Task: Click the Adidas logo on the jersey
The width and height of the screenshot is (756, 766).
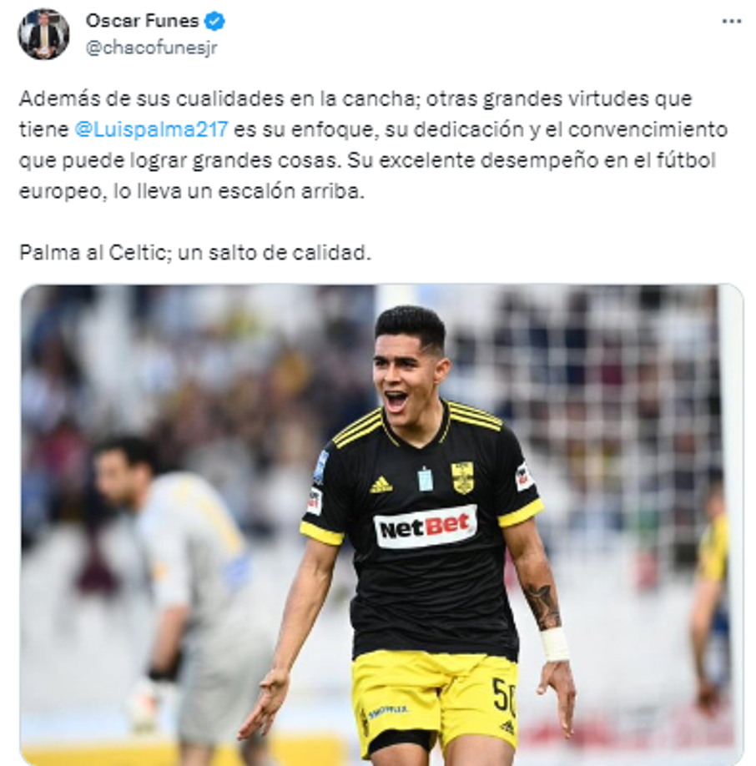Action: (381, 485)
